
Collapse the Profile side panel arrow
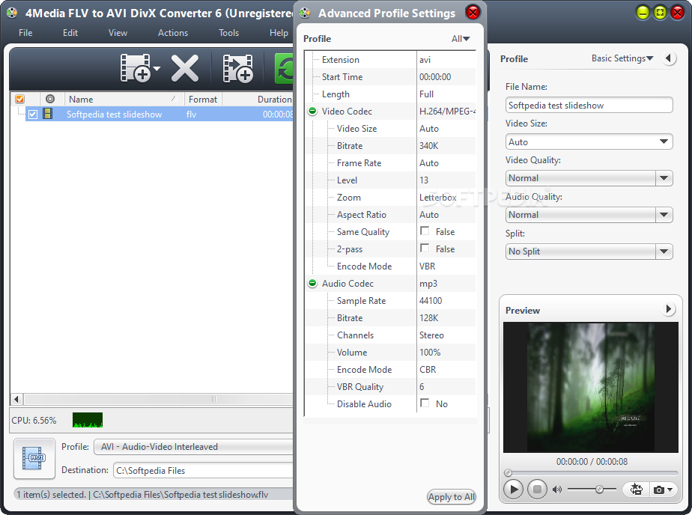point(669,58)
